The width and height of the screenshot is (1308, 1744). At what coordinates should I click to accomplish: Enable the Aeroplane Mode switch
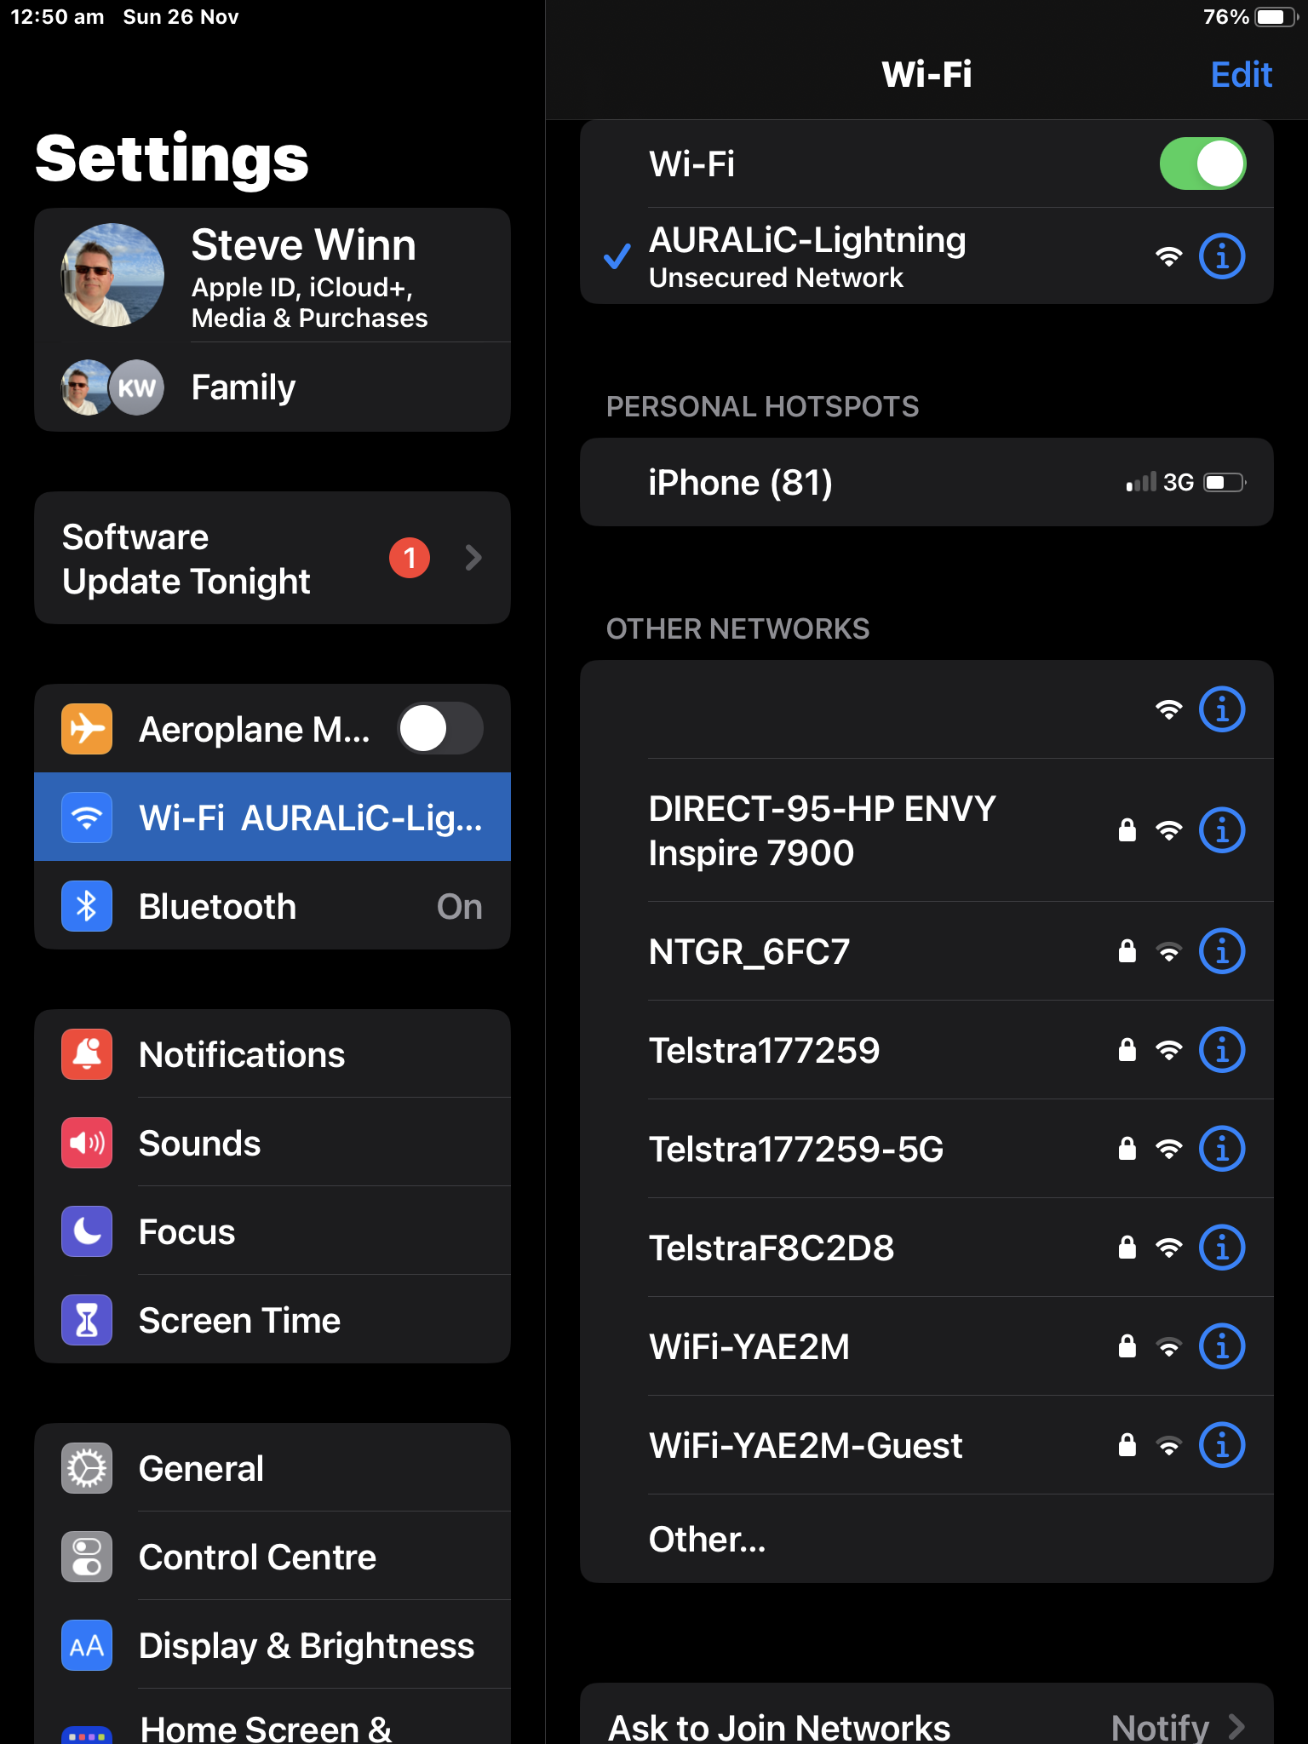click(x=440, y=728)
